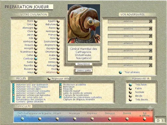Set AI aggression to Faible
The height and width of the screenshot is (125, 167).
click(130, 89)
